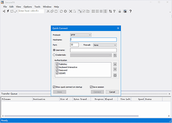Viewport: 172px width, 123px height.
Task: Open the Options menu
Action: [x=28, y=7]
